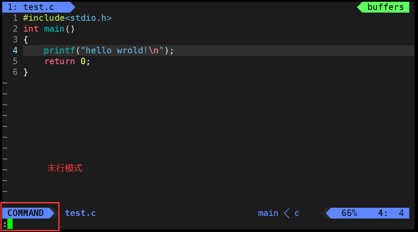
Task: Click the "hello wrold!\n" string
Action: [122, 50]
